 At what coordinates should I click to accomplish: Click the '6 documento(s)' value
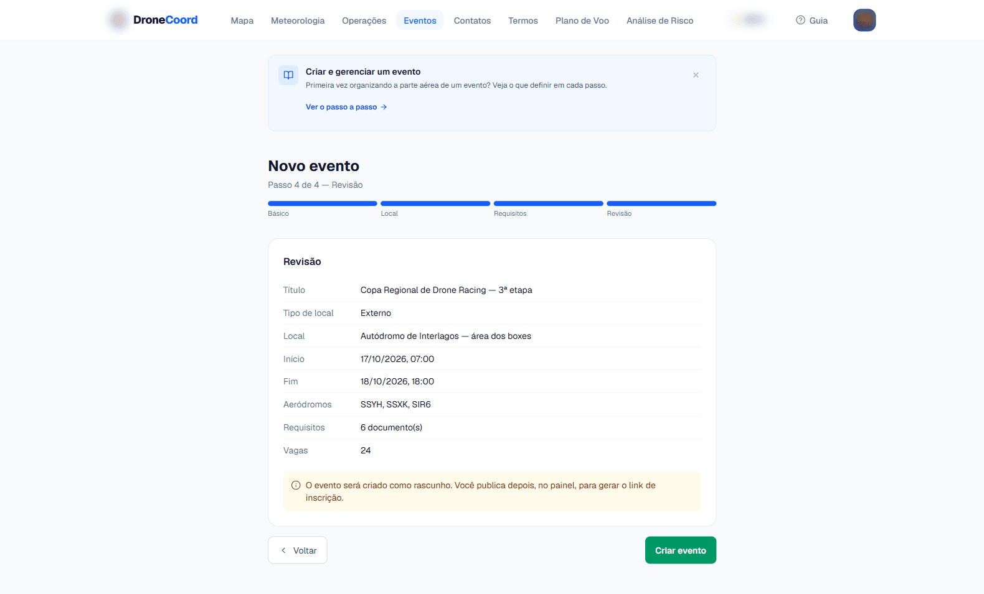tap(391, 427)
